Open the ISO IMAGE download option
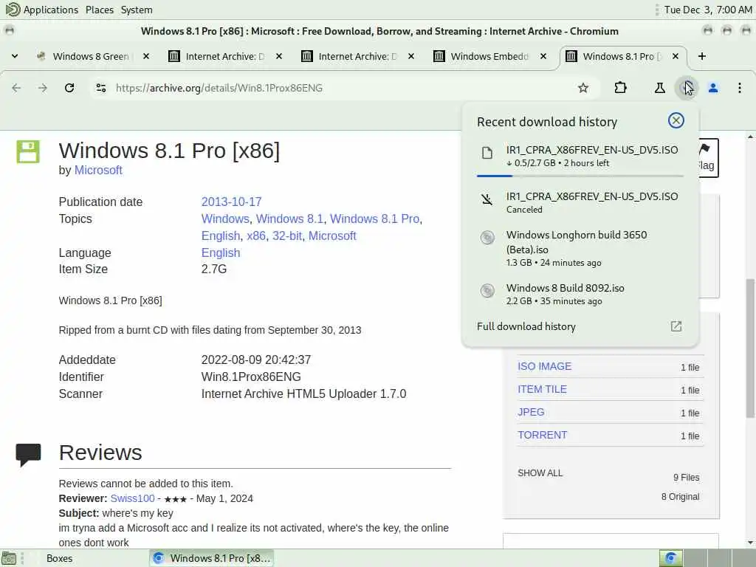Image resolution: width=756 pixels, height=567 pixels. (x=544, y=366)
